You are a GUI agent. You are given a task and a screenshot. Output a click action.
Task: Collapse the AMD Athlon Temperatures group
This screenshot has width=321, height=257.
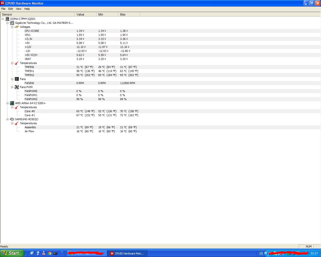(12, 107)
